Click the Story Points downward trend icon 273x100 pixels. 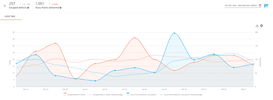50,3
